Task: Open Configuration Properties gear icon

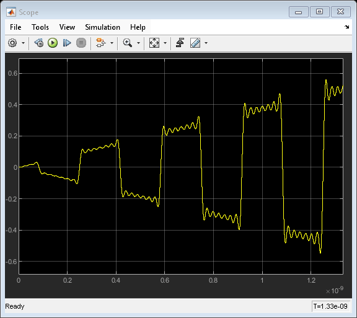Action: (x=12, y=43)
